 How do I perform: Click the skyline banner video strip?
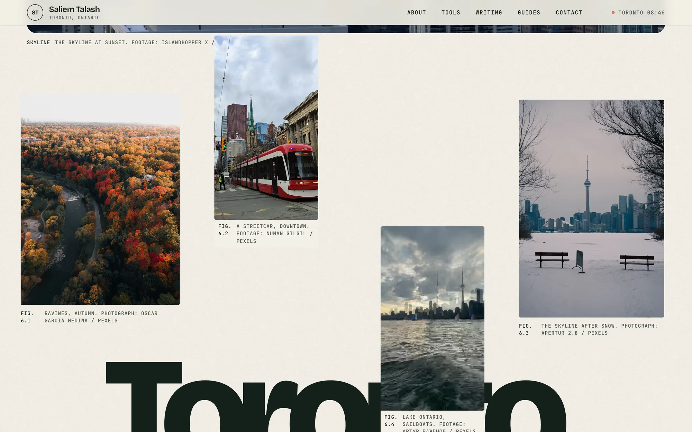[346, 29]
